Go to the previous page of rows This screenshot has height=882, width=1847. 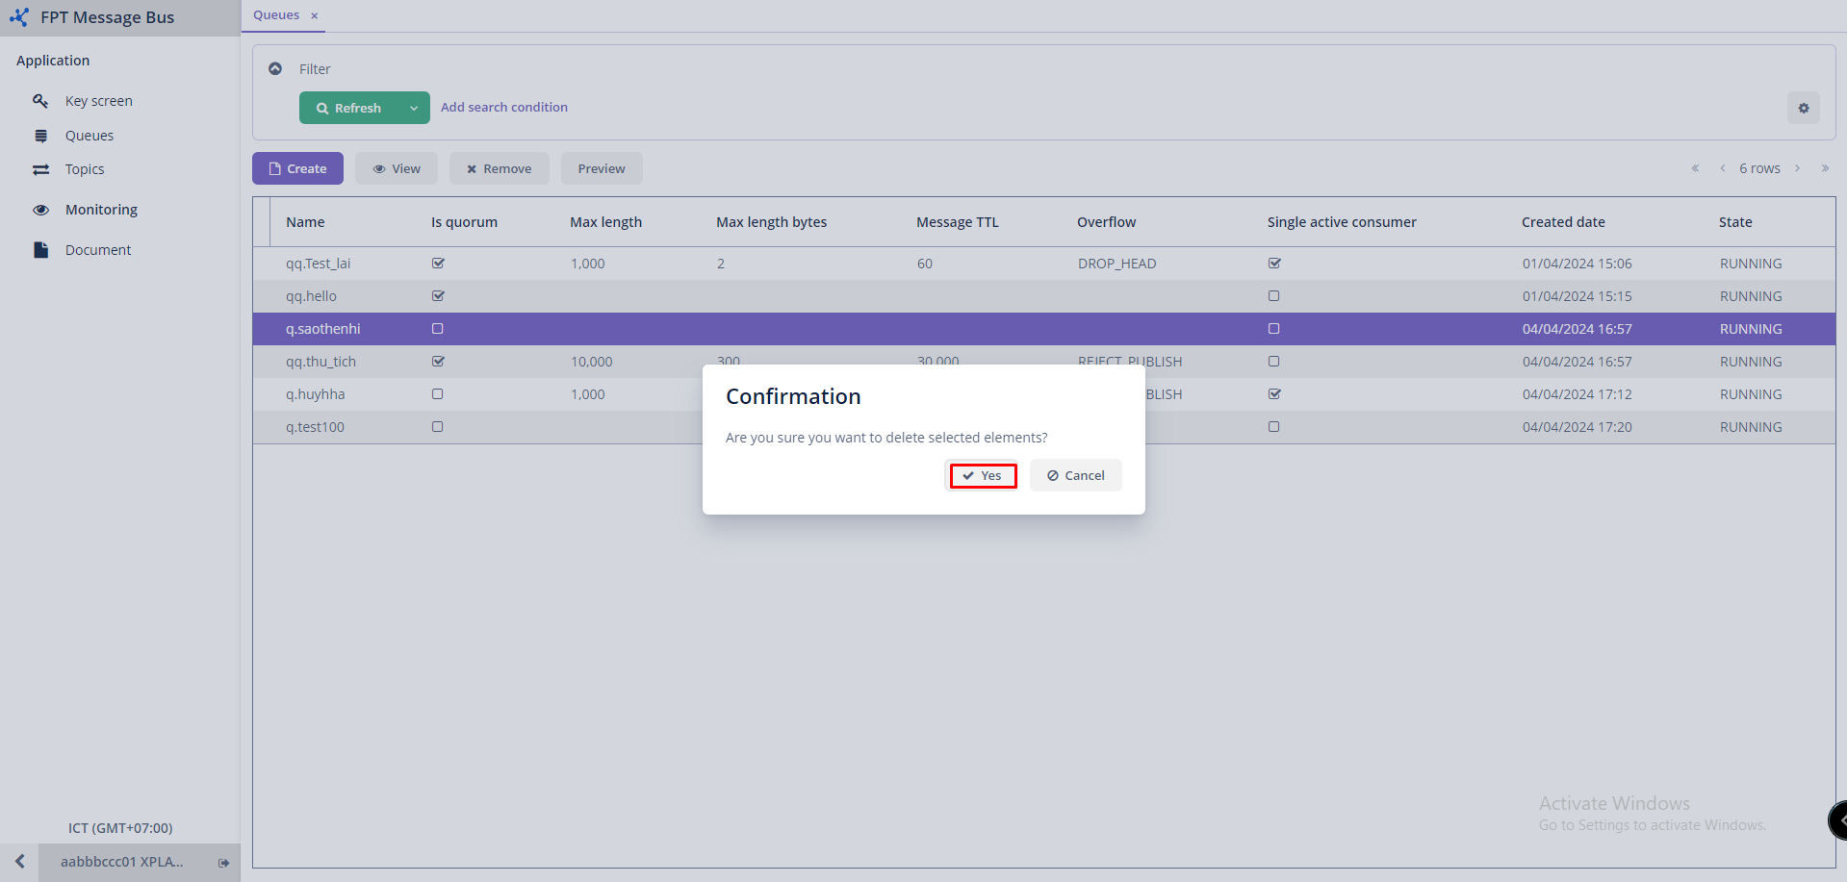tap(1722, 168)
